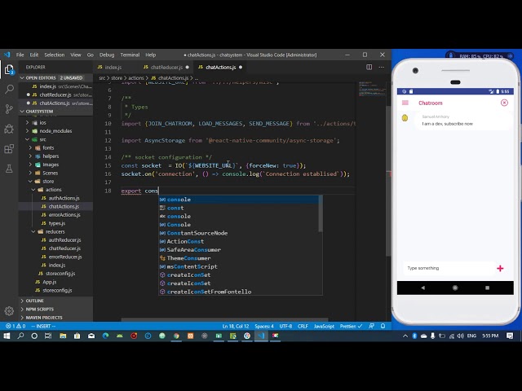Open Task View on the taskbar
Screen dimensions: 522x391
point(48,336)
